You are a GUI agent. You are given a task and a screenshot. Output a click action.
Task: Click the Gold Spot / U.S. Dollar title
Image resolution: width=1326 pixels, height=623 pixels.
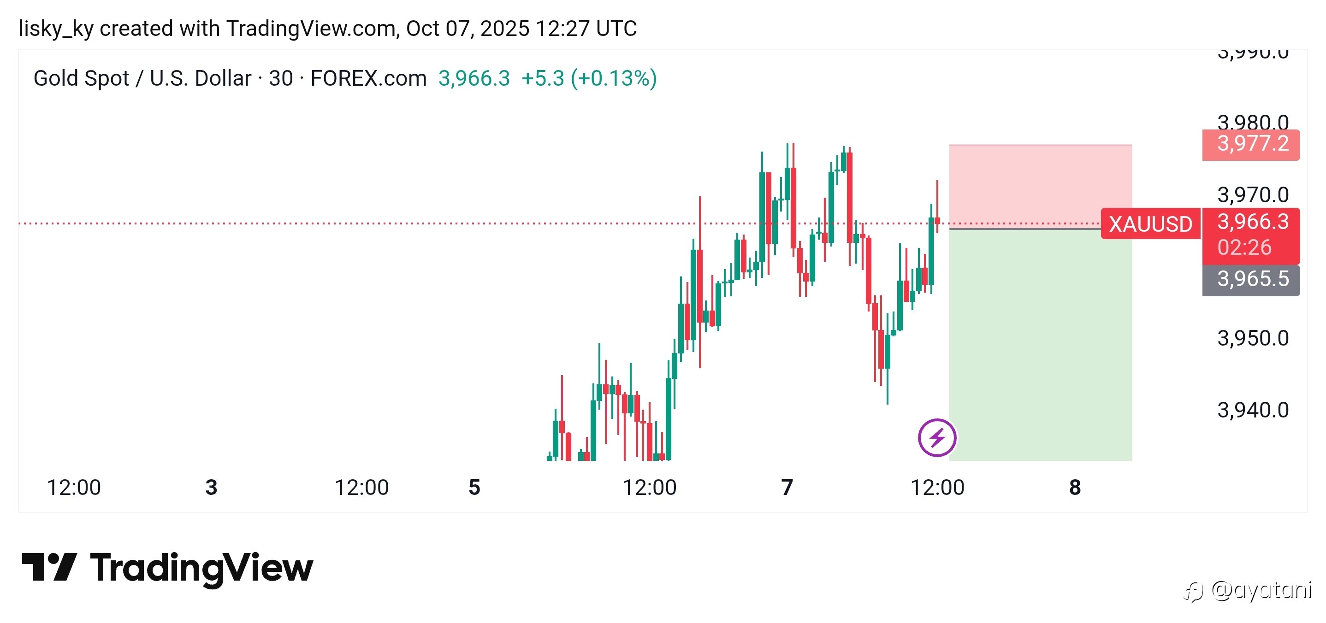pos(142,79)
